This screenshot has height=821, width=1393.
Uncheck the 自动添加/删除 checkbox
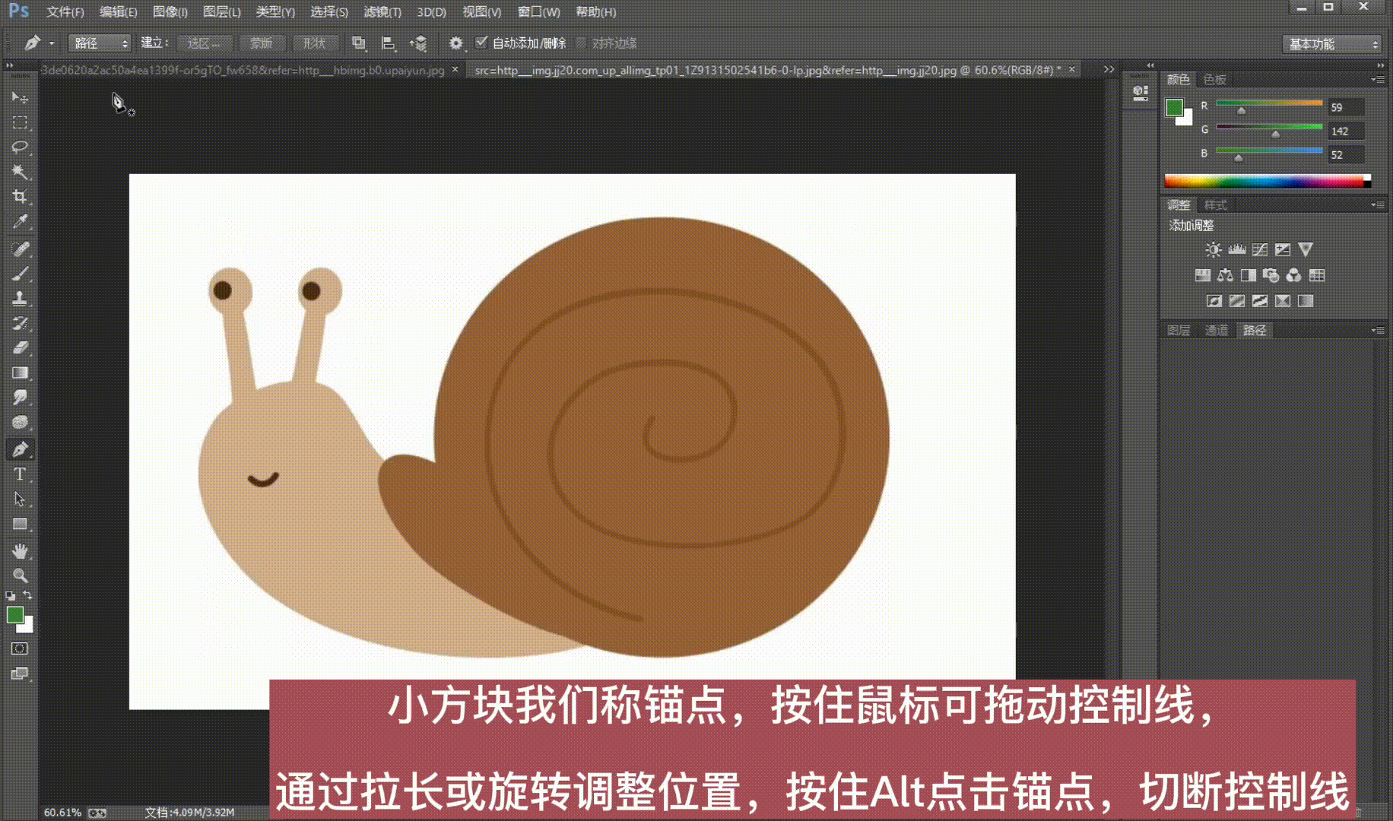click(x=481, y=43)
